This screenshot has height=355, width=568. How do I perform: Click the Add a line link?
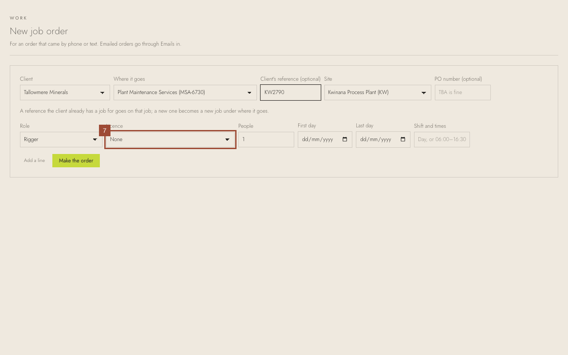35,161
